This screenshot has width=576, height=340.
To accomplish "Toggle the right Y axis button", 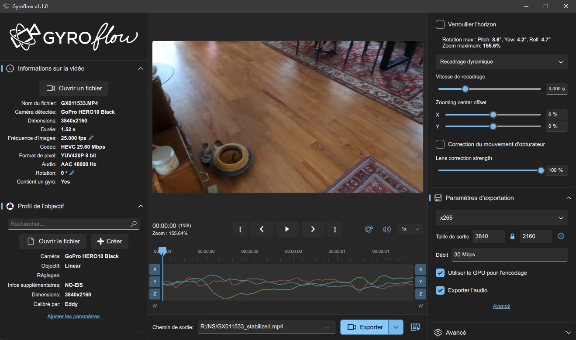I will pos(421,282).
